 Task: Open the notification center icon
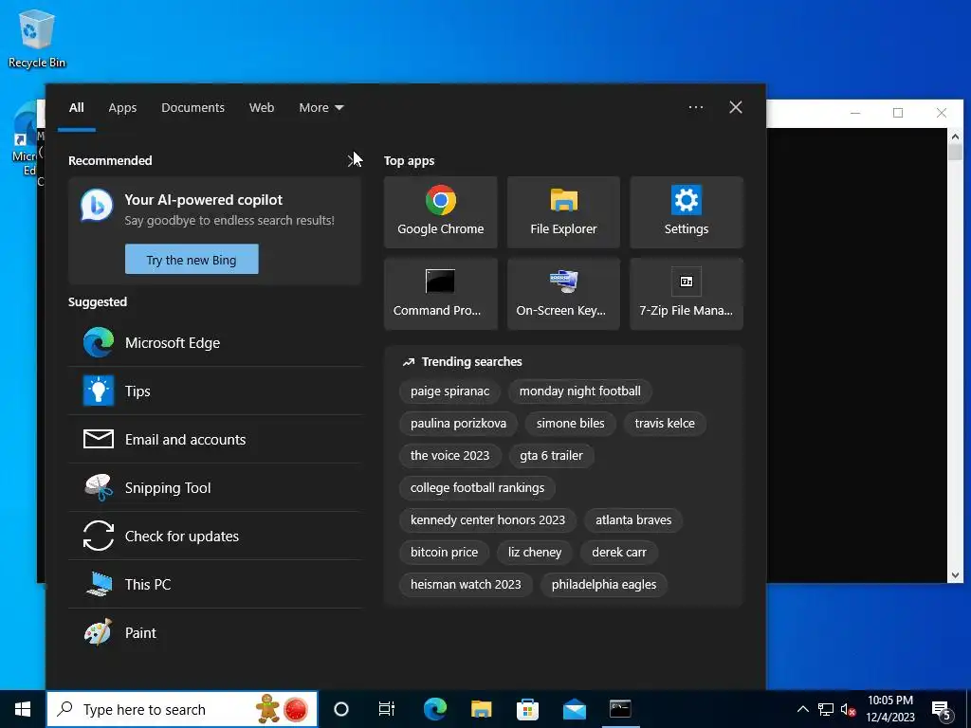(x=942, y=710)
